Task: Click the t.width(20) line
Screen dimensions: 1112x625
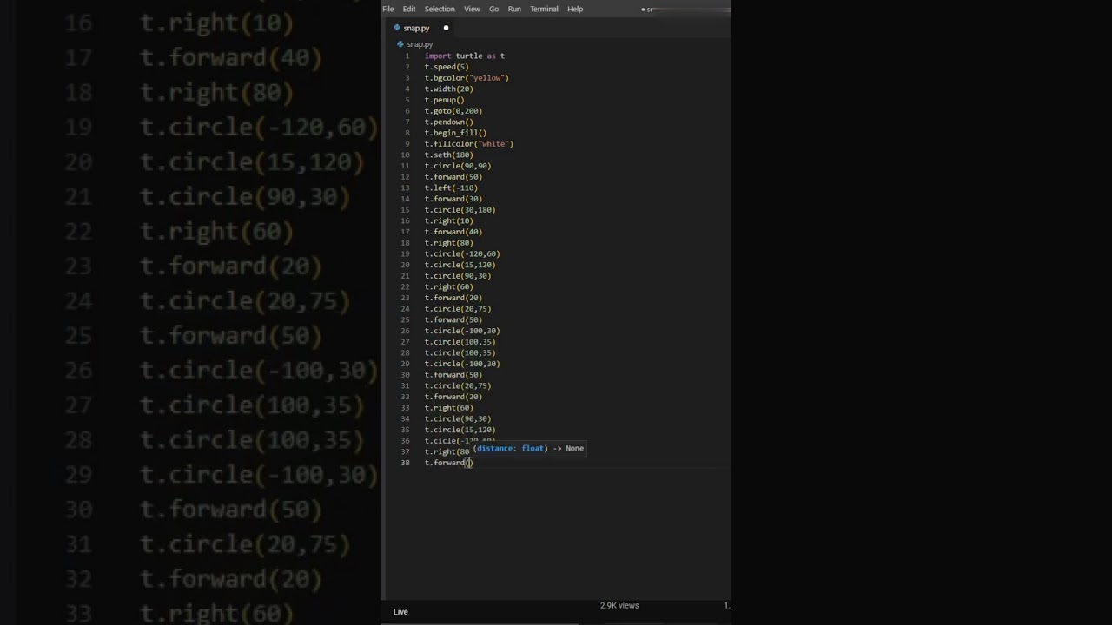Action: [449, 89]
